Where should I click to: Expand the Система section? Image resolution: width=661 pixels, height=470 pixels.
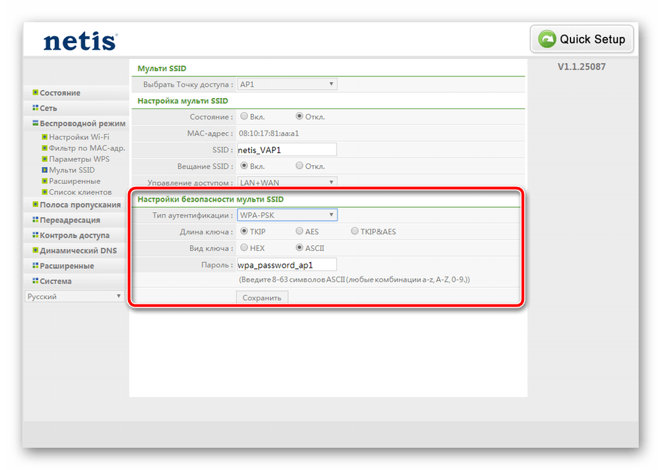[55, 281]
